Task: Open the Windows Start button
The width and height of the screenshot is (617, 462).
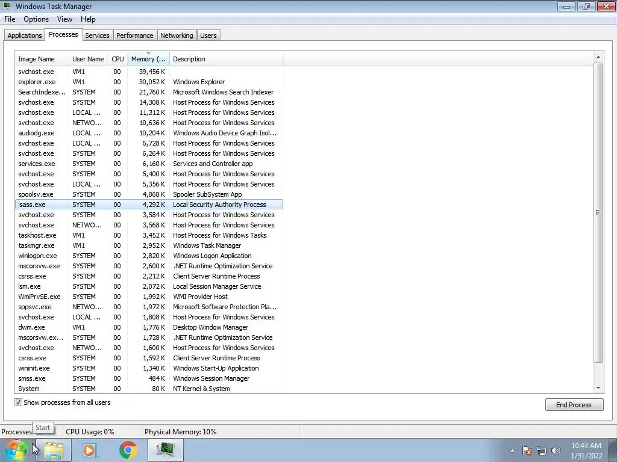Action: pyautogui.click(x=16, y=450)
